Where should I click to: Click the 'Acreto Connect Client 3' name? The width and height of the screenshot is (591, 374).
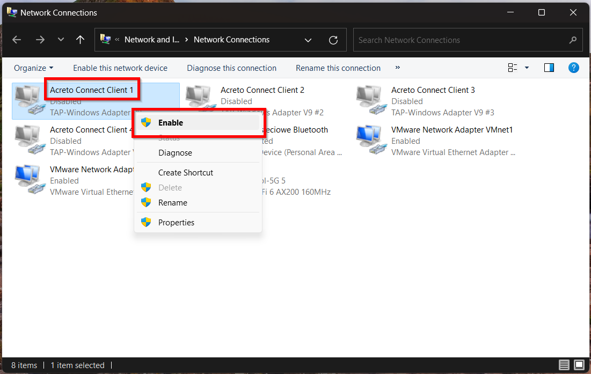click(433, 90)
